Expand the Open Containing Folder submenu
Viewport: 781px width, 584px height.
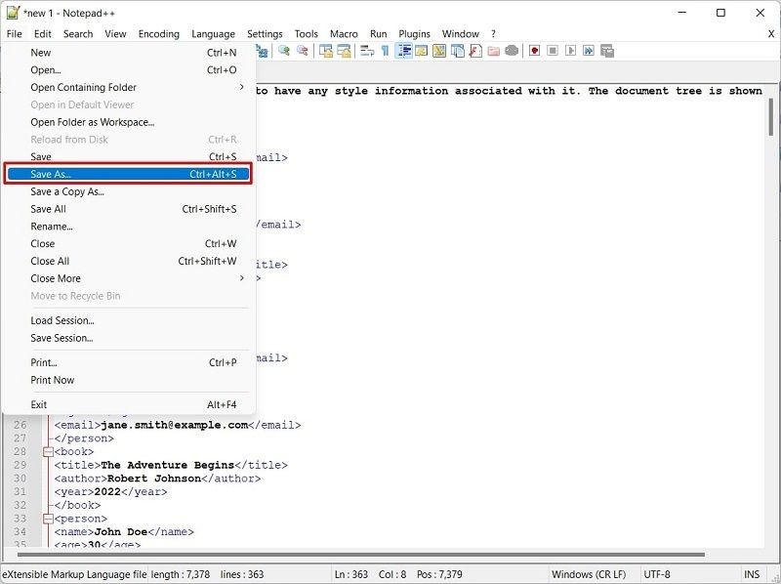[129, 87]
